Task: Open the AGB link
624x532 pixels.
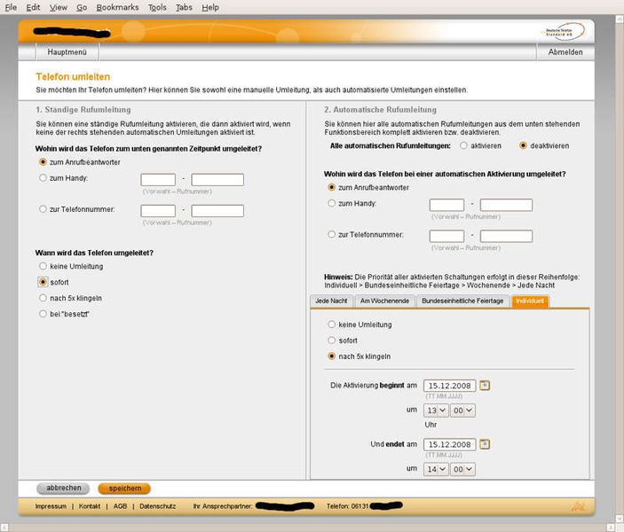Action: (x=120, y=506)
